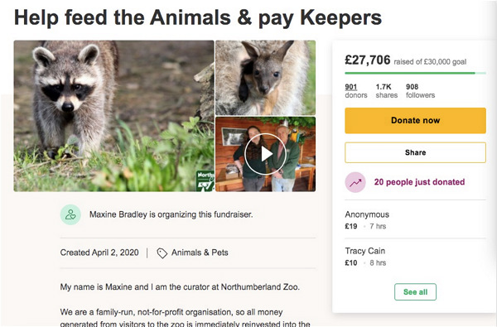This screenshot has width=497, height=327.
Task: Click the £27,706 raised amount
Action: click(367, 60)
